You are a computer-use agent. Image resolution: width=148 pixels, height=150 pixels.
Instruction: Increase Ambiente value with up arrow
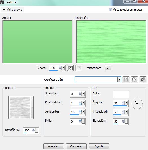pos(80,111)
